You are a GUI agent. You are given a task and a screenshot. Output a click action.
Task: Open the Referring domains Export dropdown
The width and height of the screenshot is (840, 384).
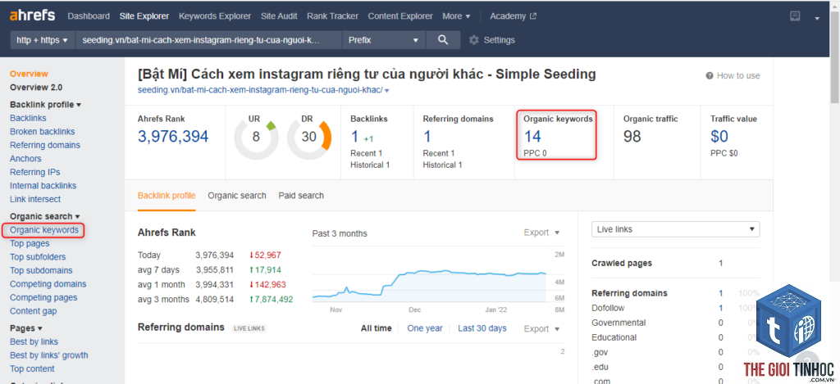coord(541,329)
